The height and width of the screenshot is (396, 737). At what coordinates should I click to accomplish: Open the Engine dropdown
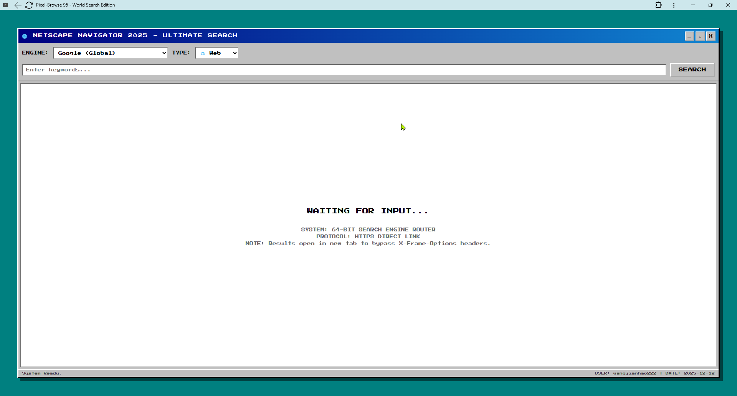click(110, 53)
